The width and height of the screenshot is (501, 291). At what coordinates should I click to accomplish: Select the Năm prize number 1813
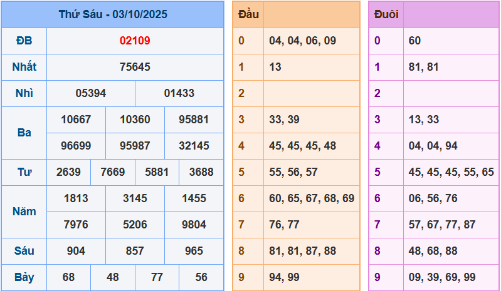[76, 198]
